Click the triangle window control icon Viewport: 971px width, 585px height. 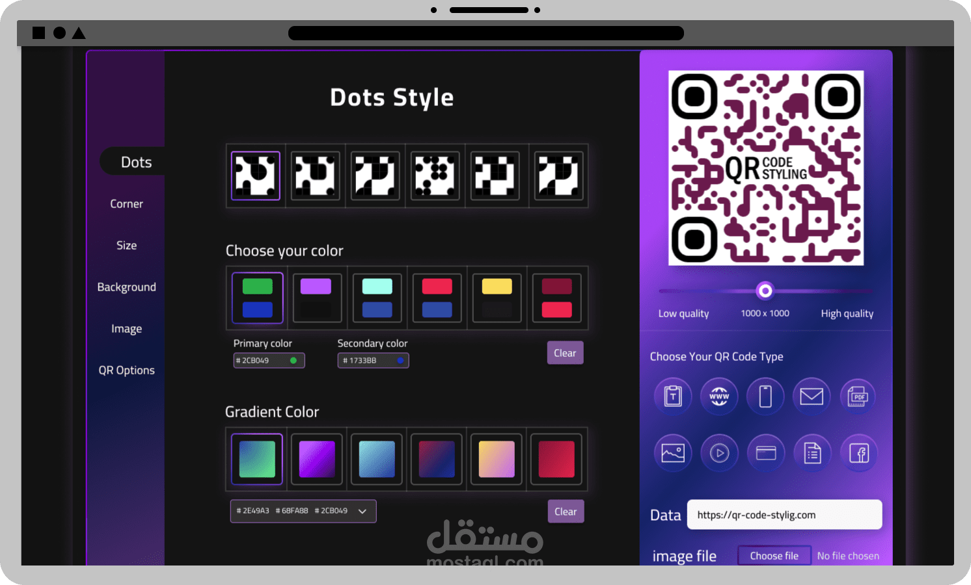point(79,32)
